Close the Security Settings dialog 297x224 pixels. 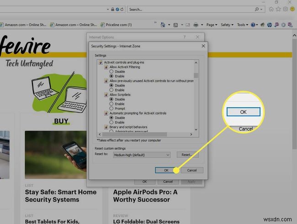[x=203, y=46]
